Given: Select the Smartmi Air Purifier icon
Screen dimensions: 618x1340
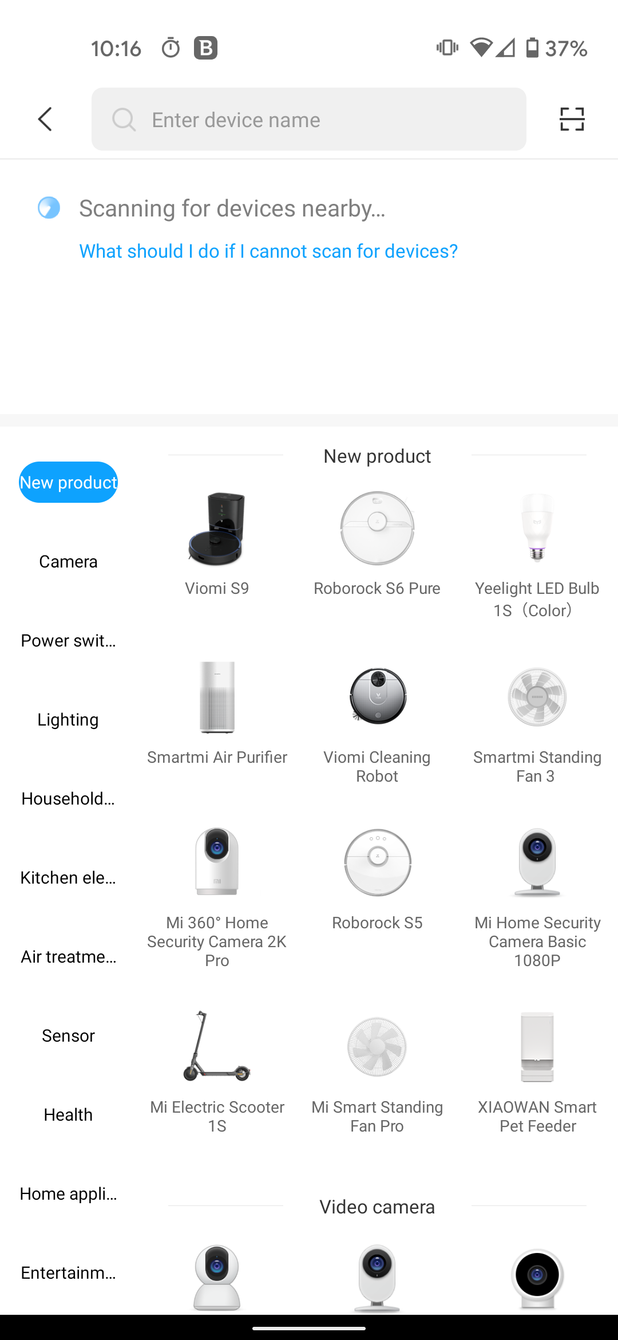Looking at the screenshot, I should [x=217, y=697].
